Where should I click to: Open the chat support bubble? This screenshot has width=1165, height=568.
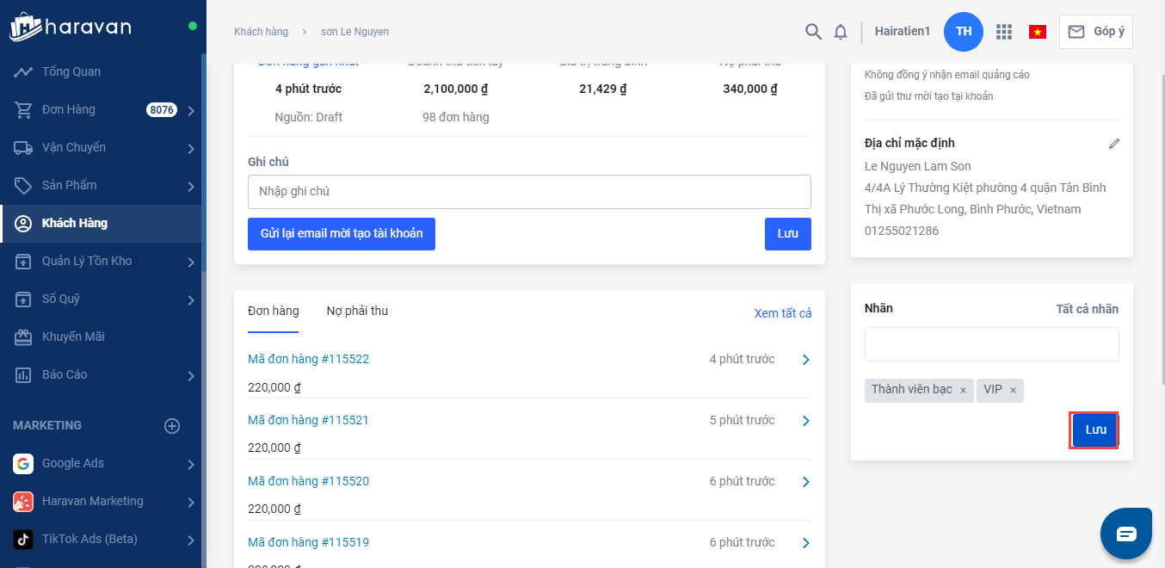[1126, 534]
